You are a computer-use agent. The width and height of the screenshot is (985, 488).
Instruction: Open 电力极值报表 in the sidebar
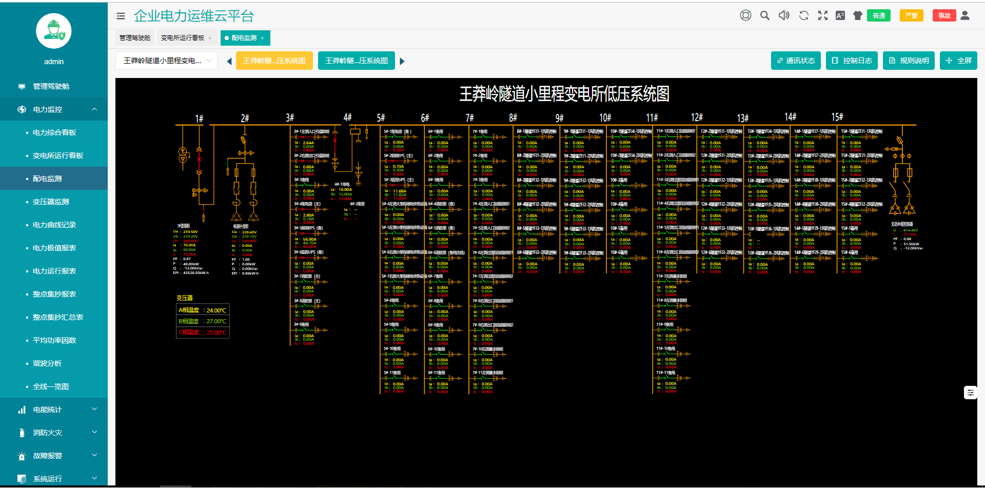tap(54, 248)
